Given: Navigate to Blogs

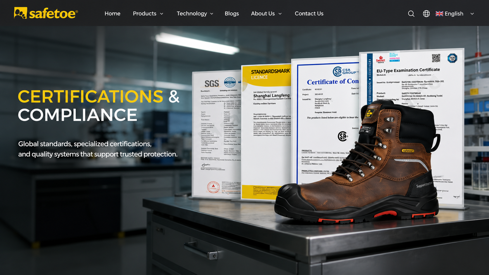Looking at the screenshot, I should tap(232, 13).
